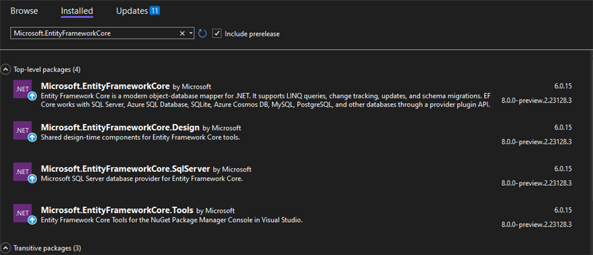Click Include prerelease label text
Image resolution: width=593 pixels, height=255 pixels.
[252, 33]
